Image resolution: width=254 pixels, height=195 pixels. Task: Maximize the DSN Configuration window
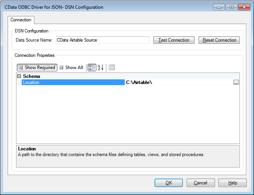point(231,7)
